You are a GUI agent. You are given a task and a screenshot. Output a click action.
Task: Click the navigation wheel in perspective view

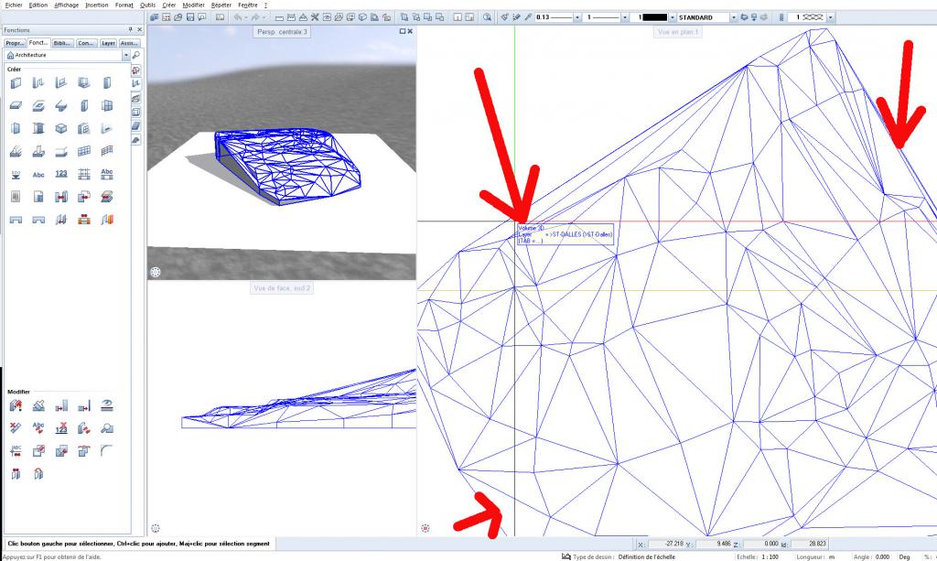click(156, 273)
